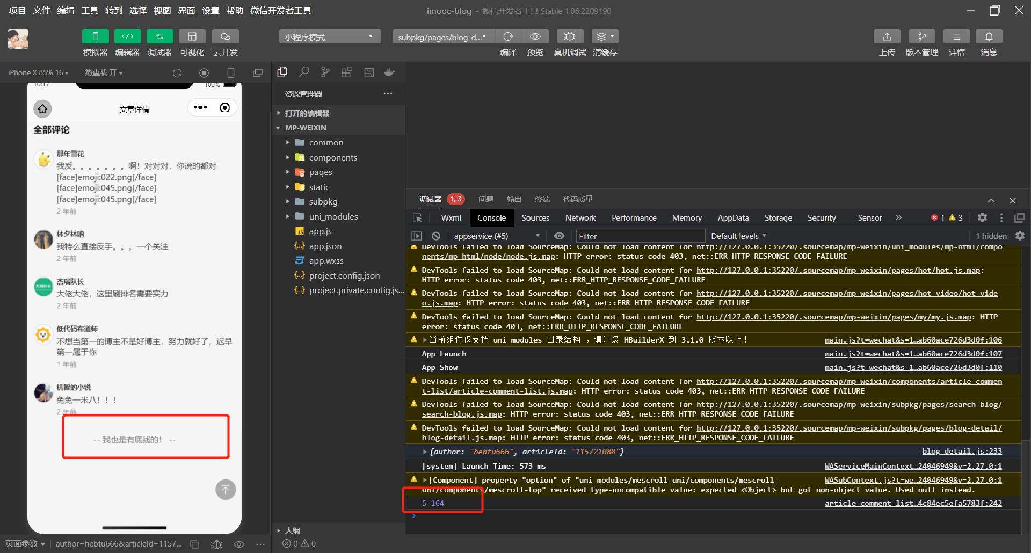This screenshot has width=1031, height=553.
Task: Toggle the Debugger panel button
Action: coord(159,37)
